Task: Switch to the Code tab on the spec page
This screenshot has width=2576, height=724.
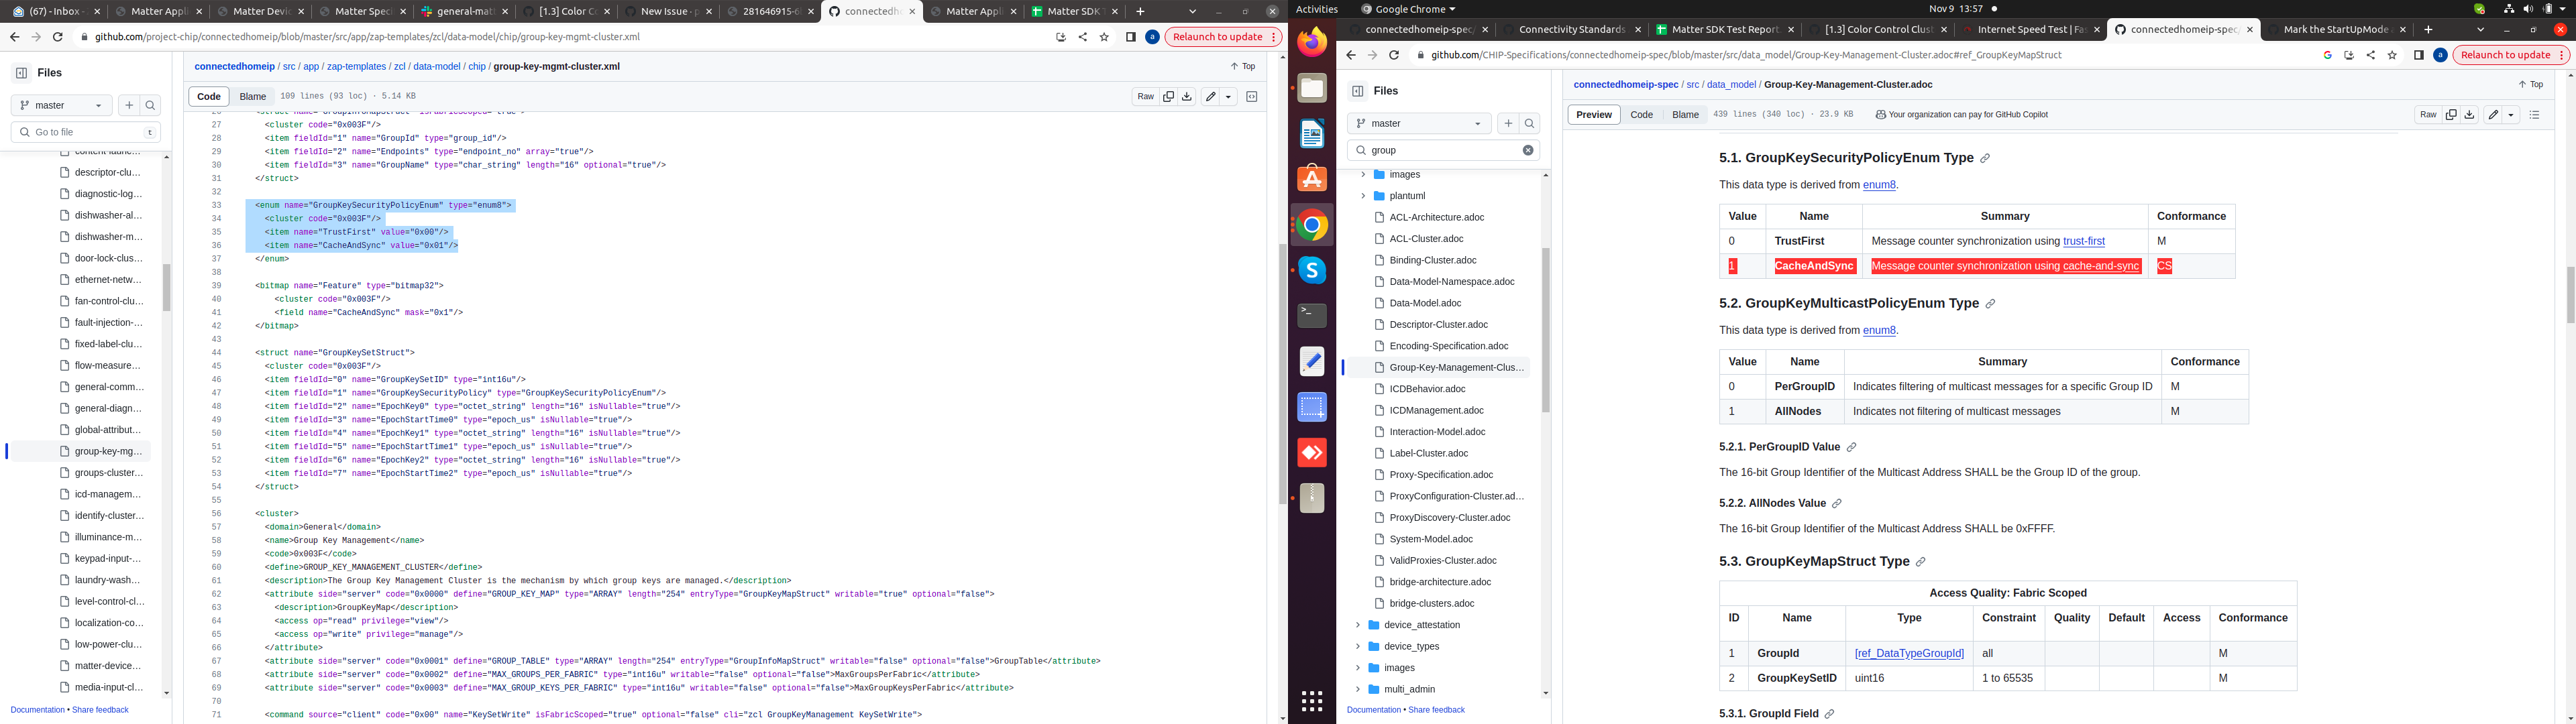Action: (x=1642, y=114)
